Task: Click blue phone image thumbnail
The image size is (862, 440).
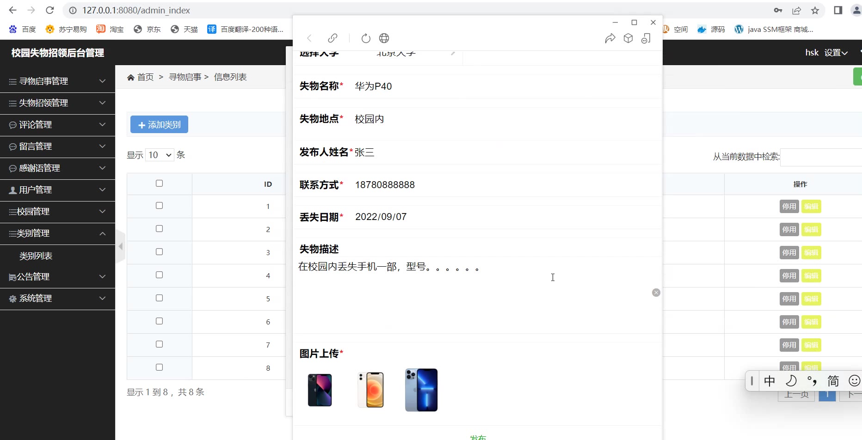Action: 421,390
